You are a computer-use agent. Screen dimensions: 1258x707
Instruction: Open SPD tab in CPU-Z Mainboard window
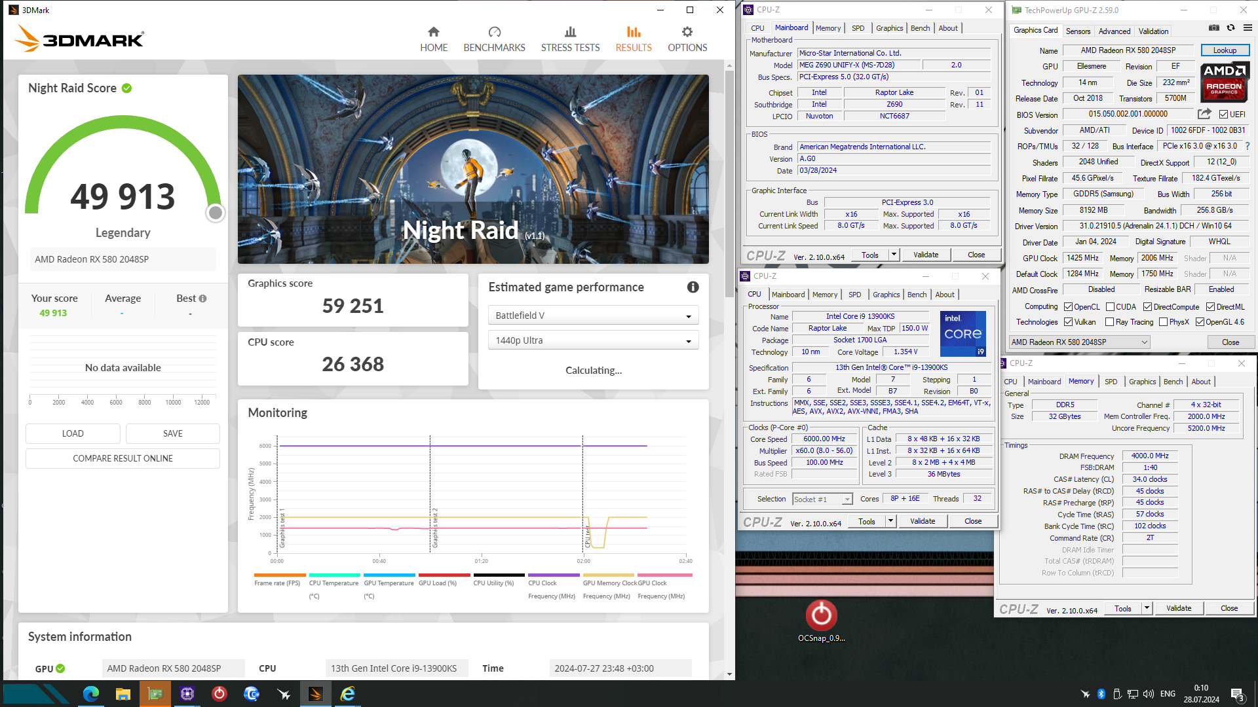[x=858, y=28]
